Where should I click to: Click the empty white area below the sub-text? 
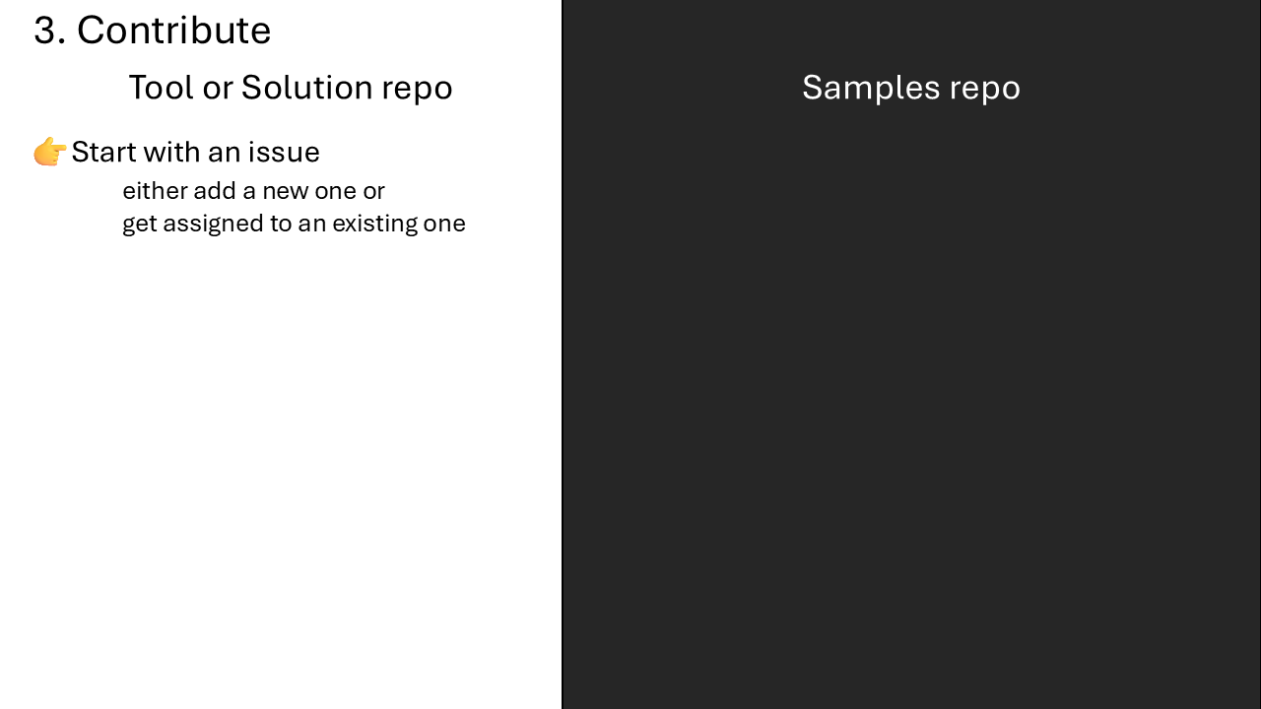point(281,473)
